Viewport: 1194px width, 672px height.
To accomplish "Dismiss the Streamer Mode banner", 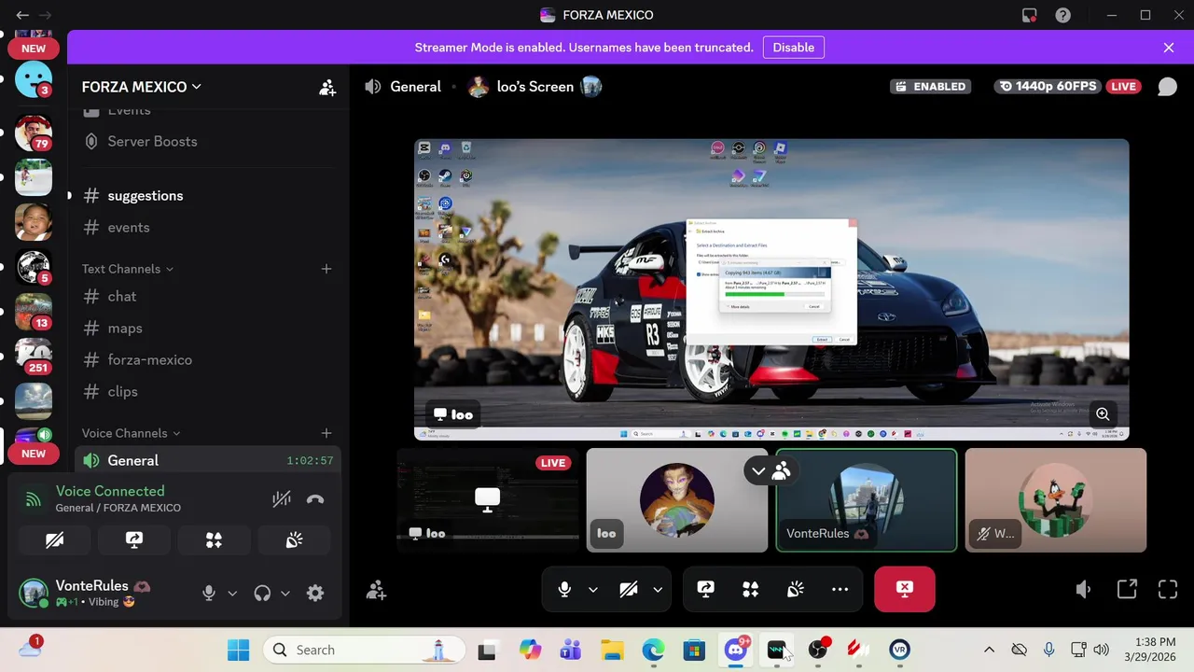I will pyautogui.click(x=1169, y=48).
